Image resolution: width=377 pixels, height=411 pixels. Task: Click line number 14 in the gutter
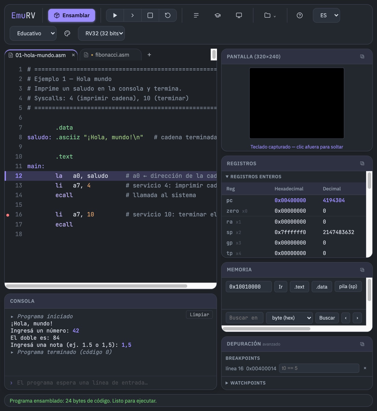pyautogui.click(x=19, y=195)
